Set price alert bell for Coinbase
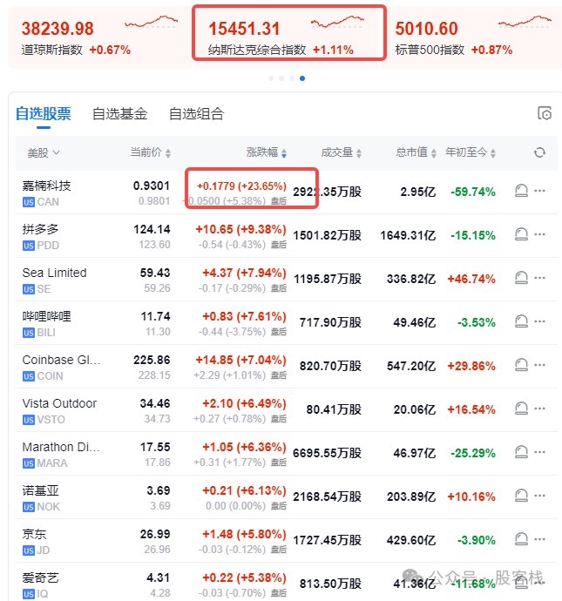 tap(521, 365)
